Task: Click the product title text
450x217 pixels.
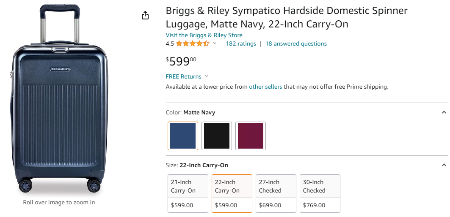Action: coord(286,17)
